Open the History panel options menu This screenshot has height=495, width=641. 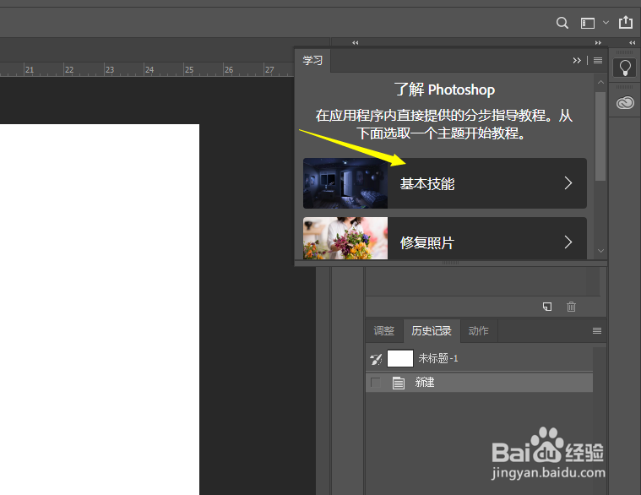pyautogui.click(x=597, y=330)
